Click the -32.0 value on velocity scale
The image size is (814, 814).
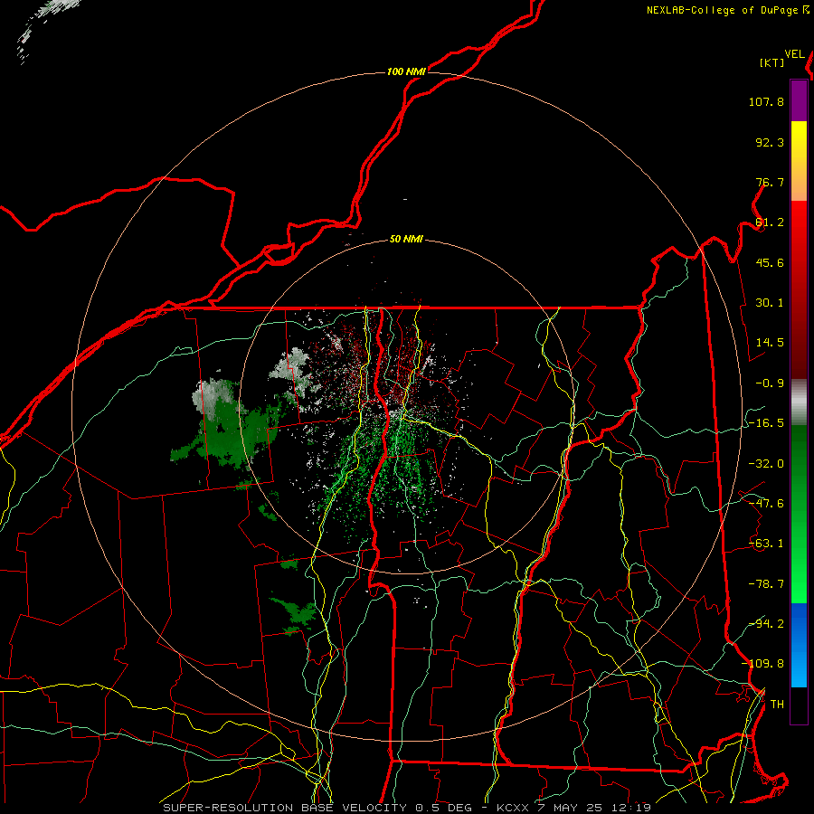[766, 464]
